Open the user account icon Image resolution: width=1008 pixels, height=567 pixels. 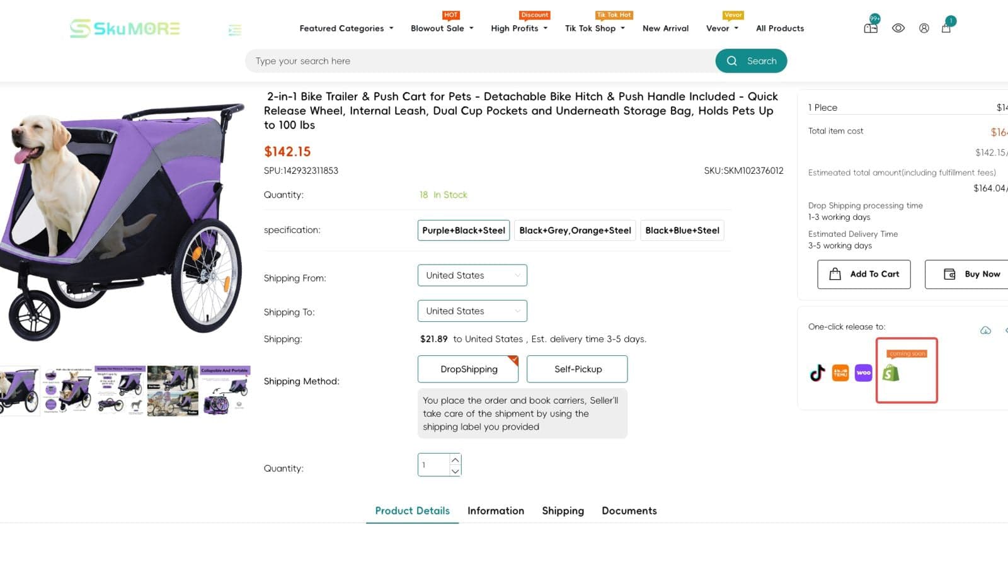point(924,28)
